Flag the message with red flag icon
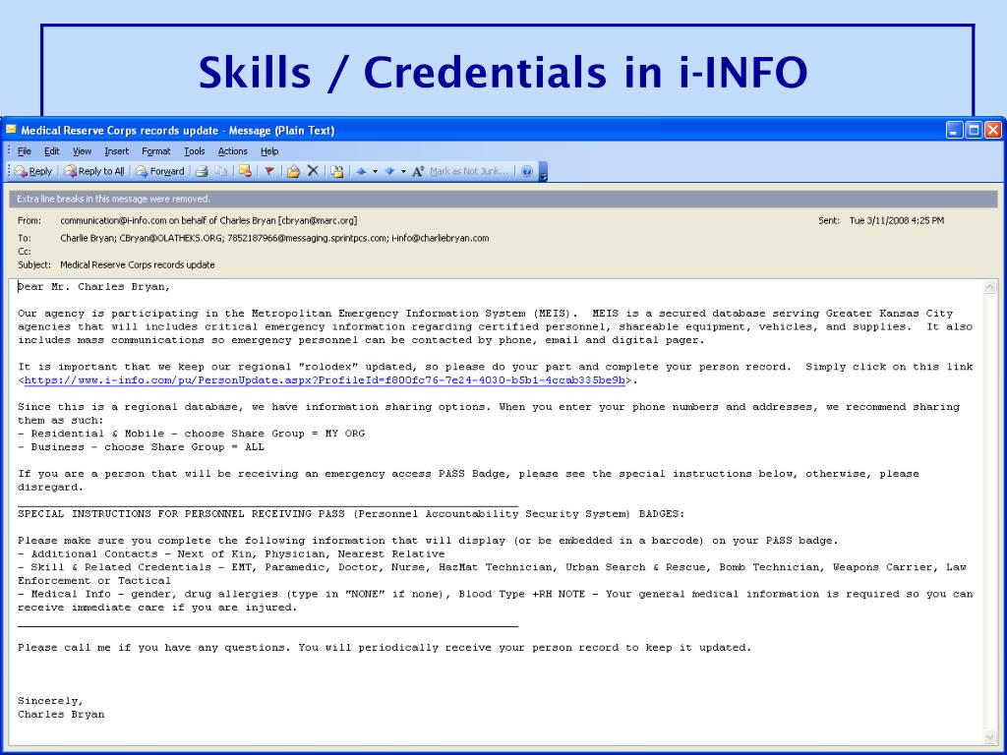The height and width of the screenshot is (755, 1007). tap(269, 171)
